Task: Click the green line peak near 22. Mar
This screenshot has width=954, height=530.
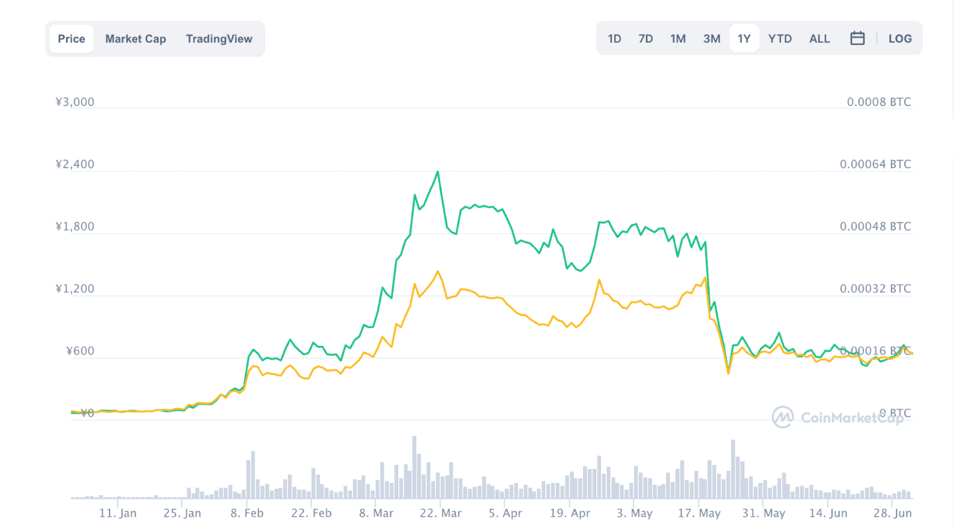Action: [438, 172]
